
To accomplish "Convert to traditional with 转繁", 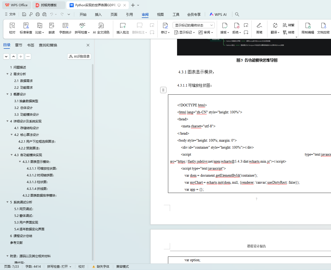I will coord(289,25).
